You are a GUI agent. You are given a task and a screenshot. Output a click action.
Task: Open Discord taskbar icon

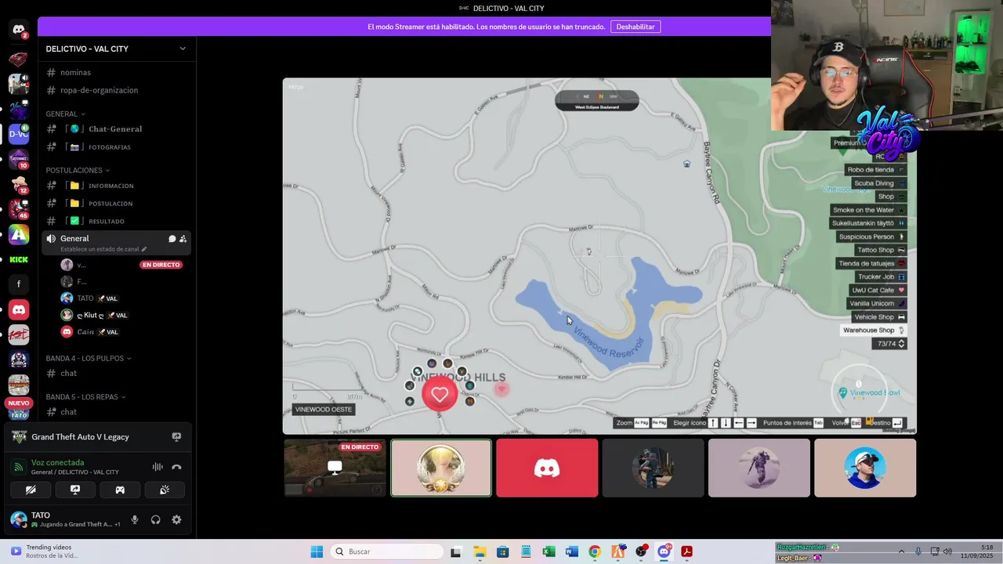pyautogui.click(x=664, y=551)
